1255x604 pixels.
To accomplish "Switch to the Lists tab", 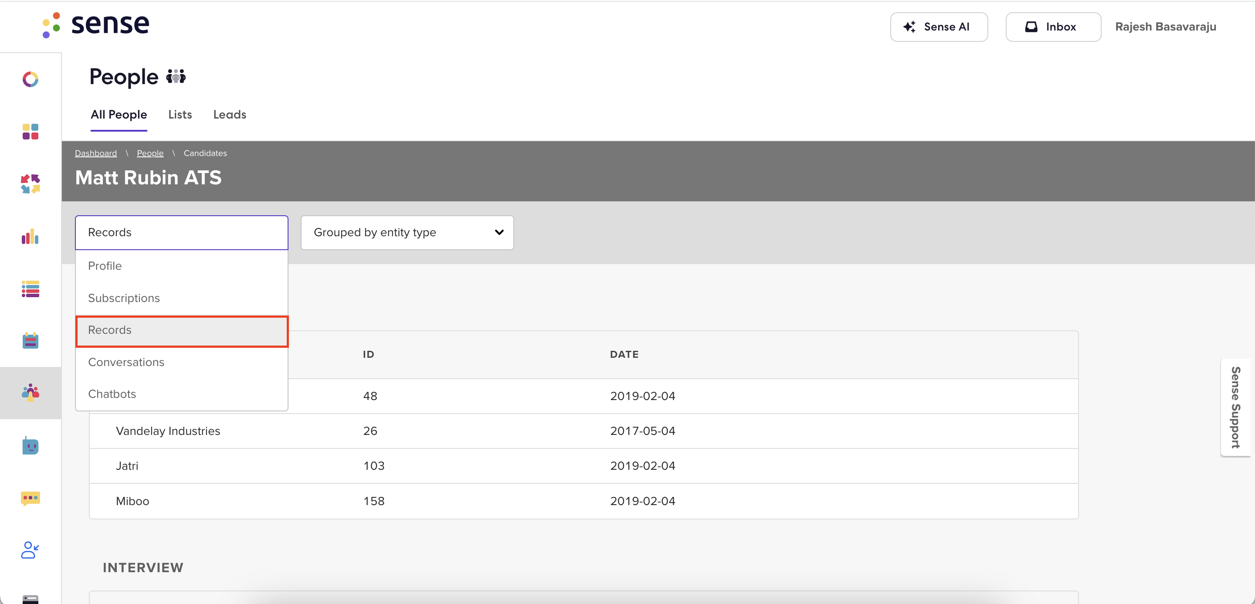I will click(x=180, y=115).
